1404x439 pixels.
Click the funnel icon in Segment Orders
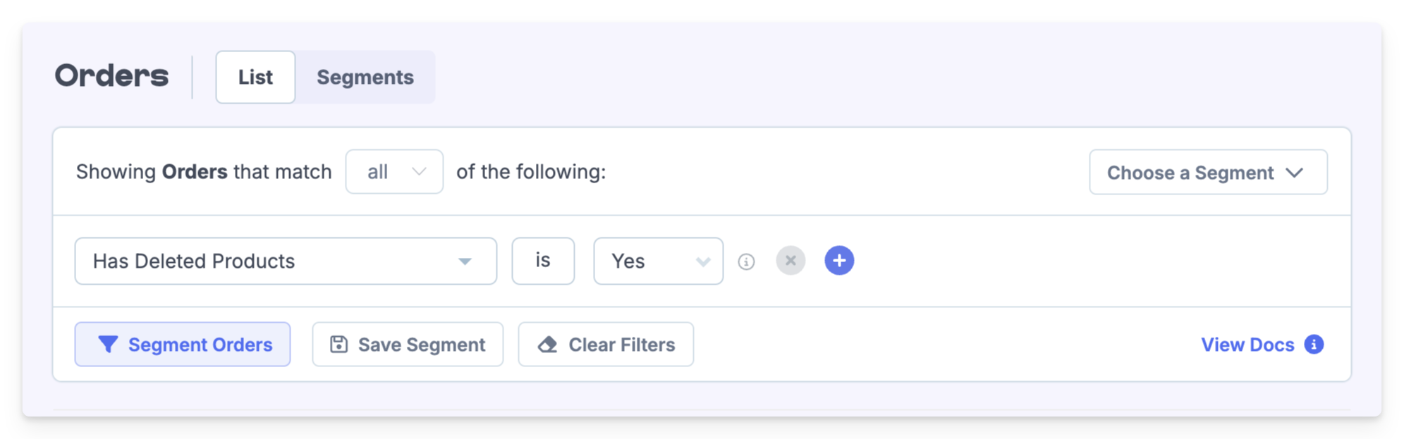[107, 344]
